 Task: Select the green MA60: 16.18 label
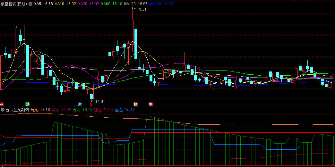coord(112,4)
